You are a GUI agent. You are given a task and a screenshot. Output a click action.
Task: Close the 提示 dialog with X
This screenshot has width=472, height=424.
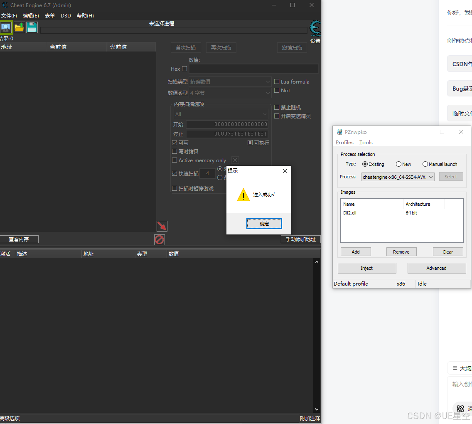[285, 171]
